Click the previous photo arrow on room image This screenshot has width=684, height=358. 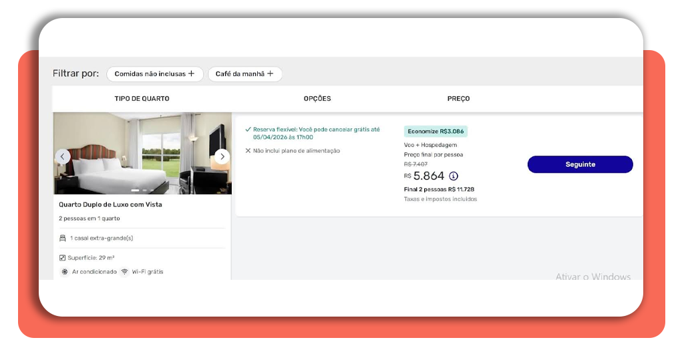(x=63, y=156)
